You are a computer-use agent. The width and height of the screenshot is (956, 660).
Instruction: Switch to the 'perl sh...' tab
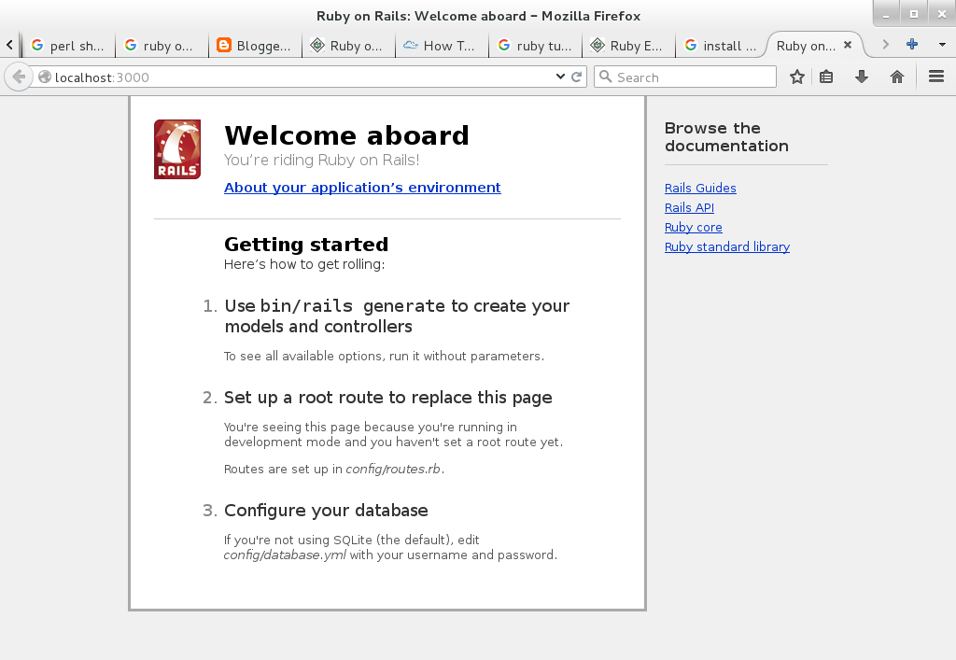tap(68, 45)
